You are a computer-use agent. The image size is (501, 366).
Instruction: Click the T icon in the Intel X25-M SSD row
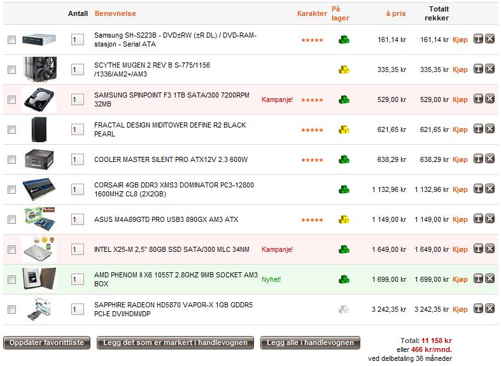pos(478,249)
